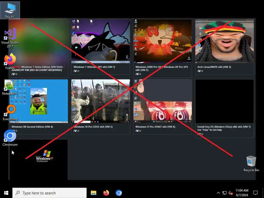Viewport: 264px width, 198px height.
Task: Select the This PC desktop icon
Action: pyautogui.click(x=10, y=10)
